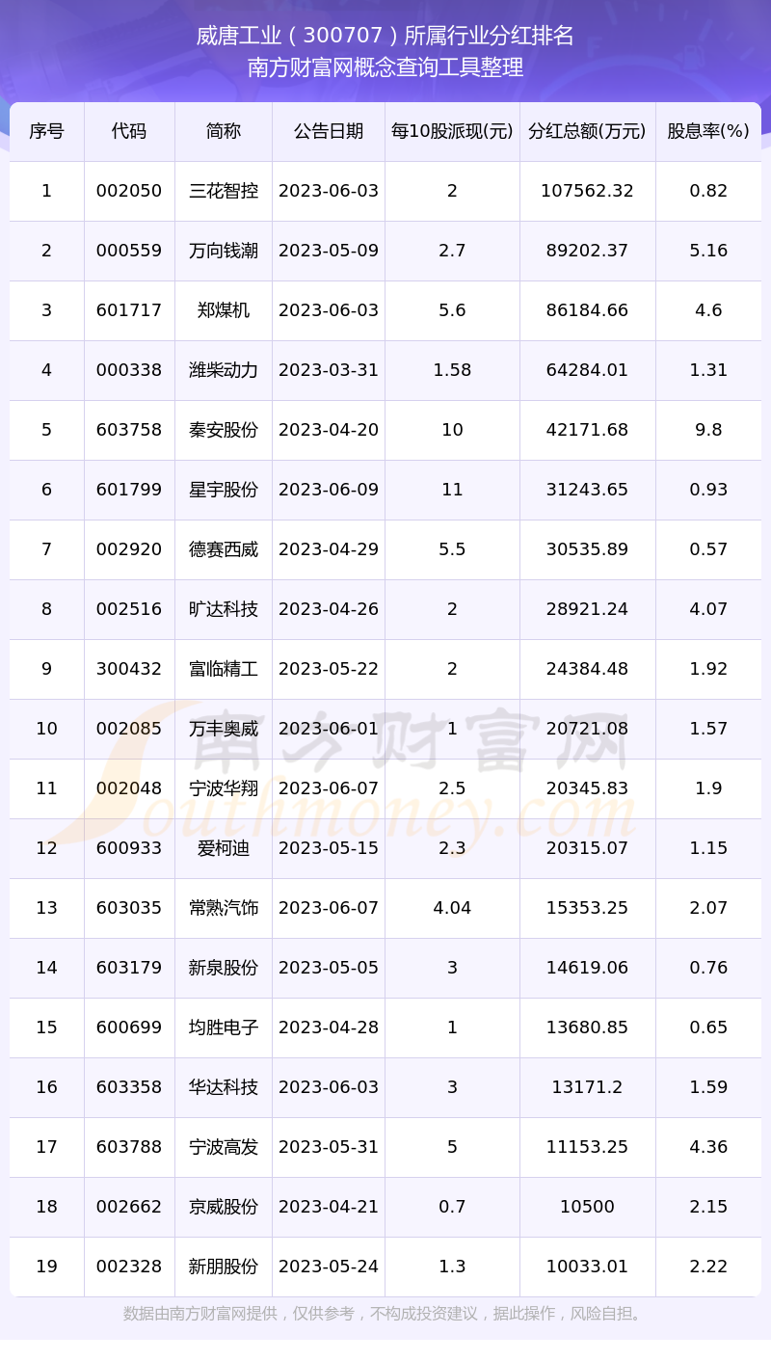The image size is (771, 1361).
Task: Click the 公告日期 column header
Action: point(329,131)
